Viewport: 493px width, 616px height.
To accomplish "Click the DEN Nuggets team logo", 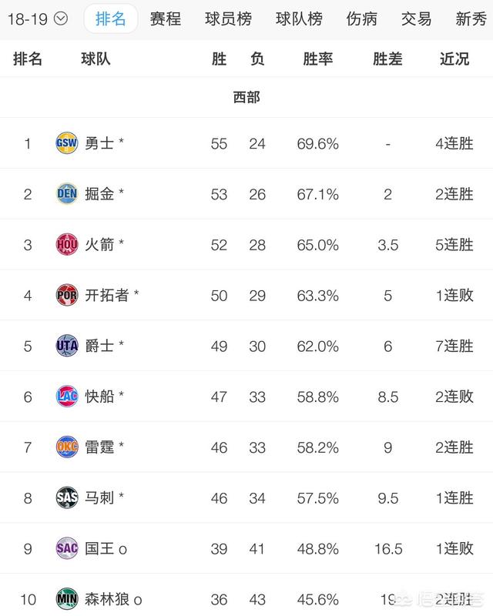I will (x=67, y=193).
